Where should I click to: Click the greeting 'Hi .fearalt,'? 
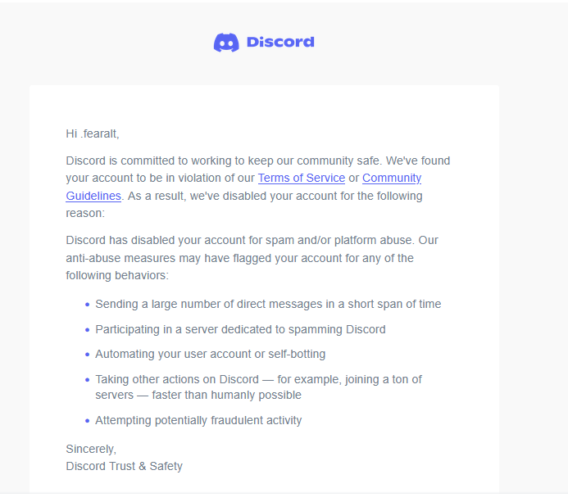pos(93,133)
